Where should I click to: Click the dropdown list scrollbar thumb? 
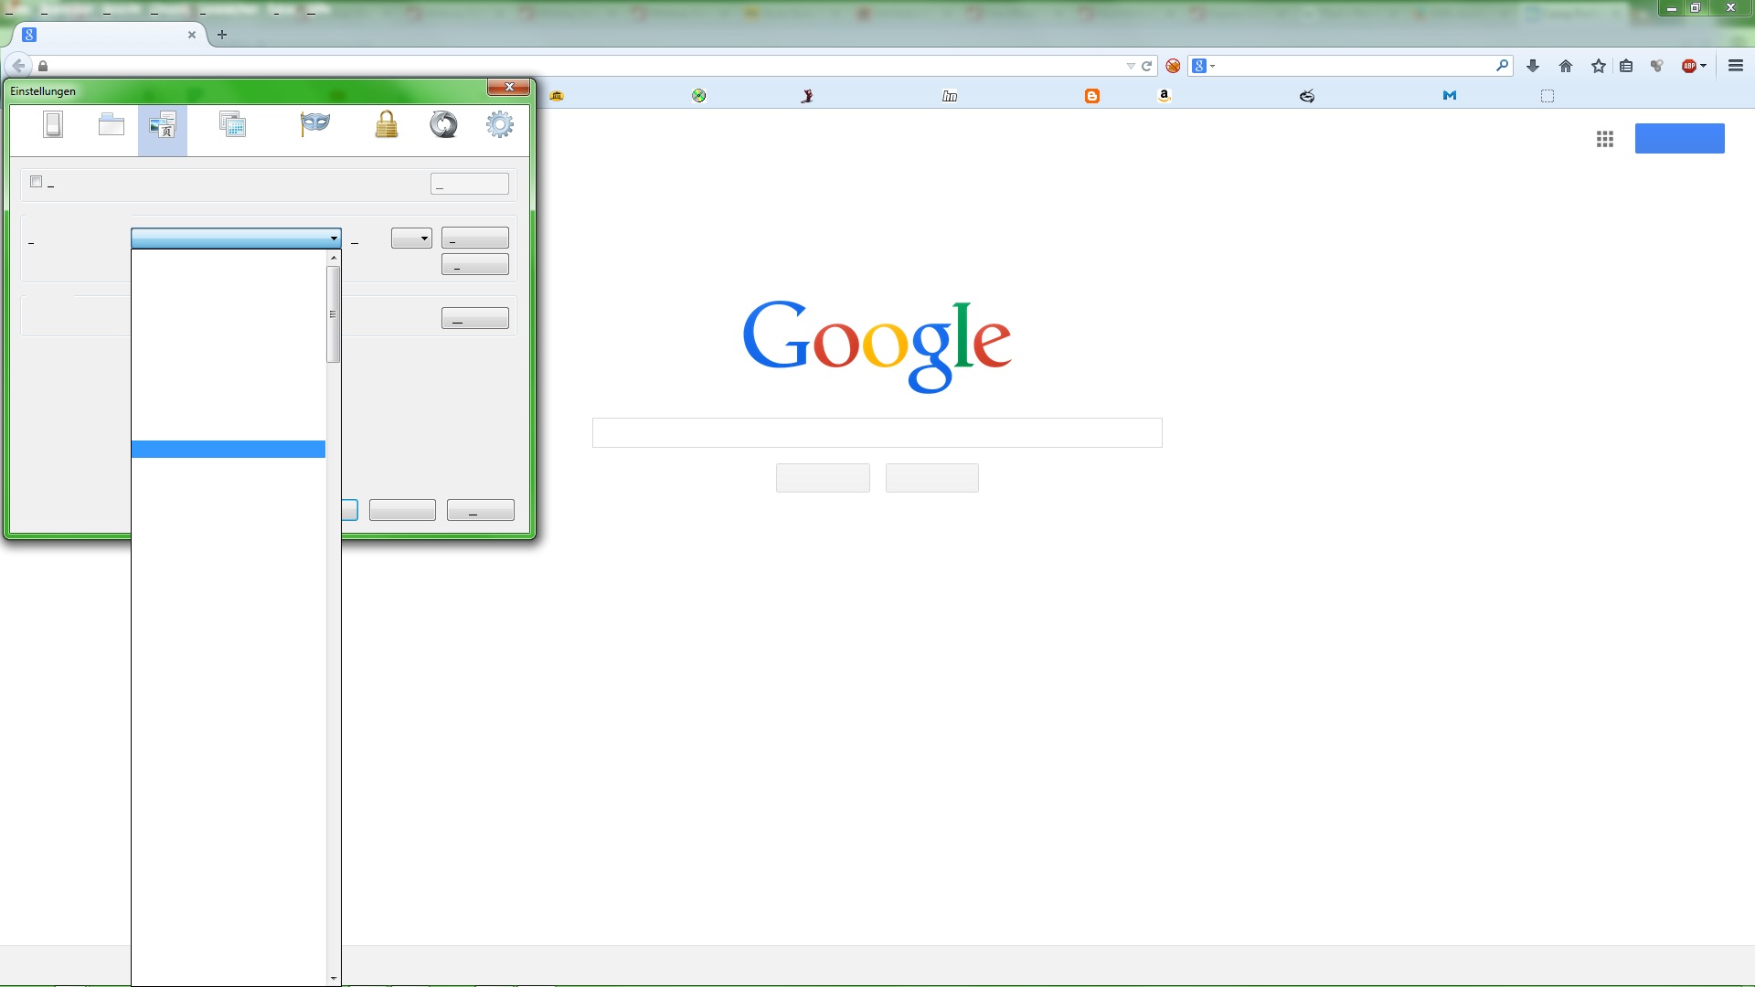(333, 313)
